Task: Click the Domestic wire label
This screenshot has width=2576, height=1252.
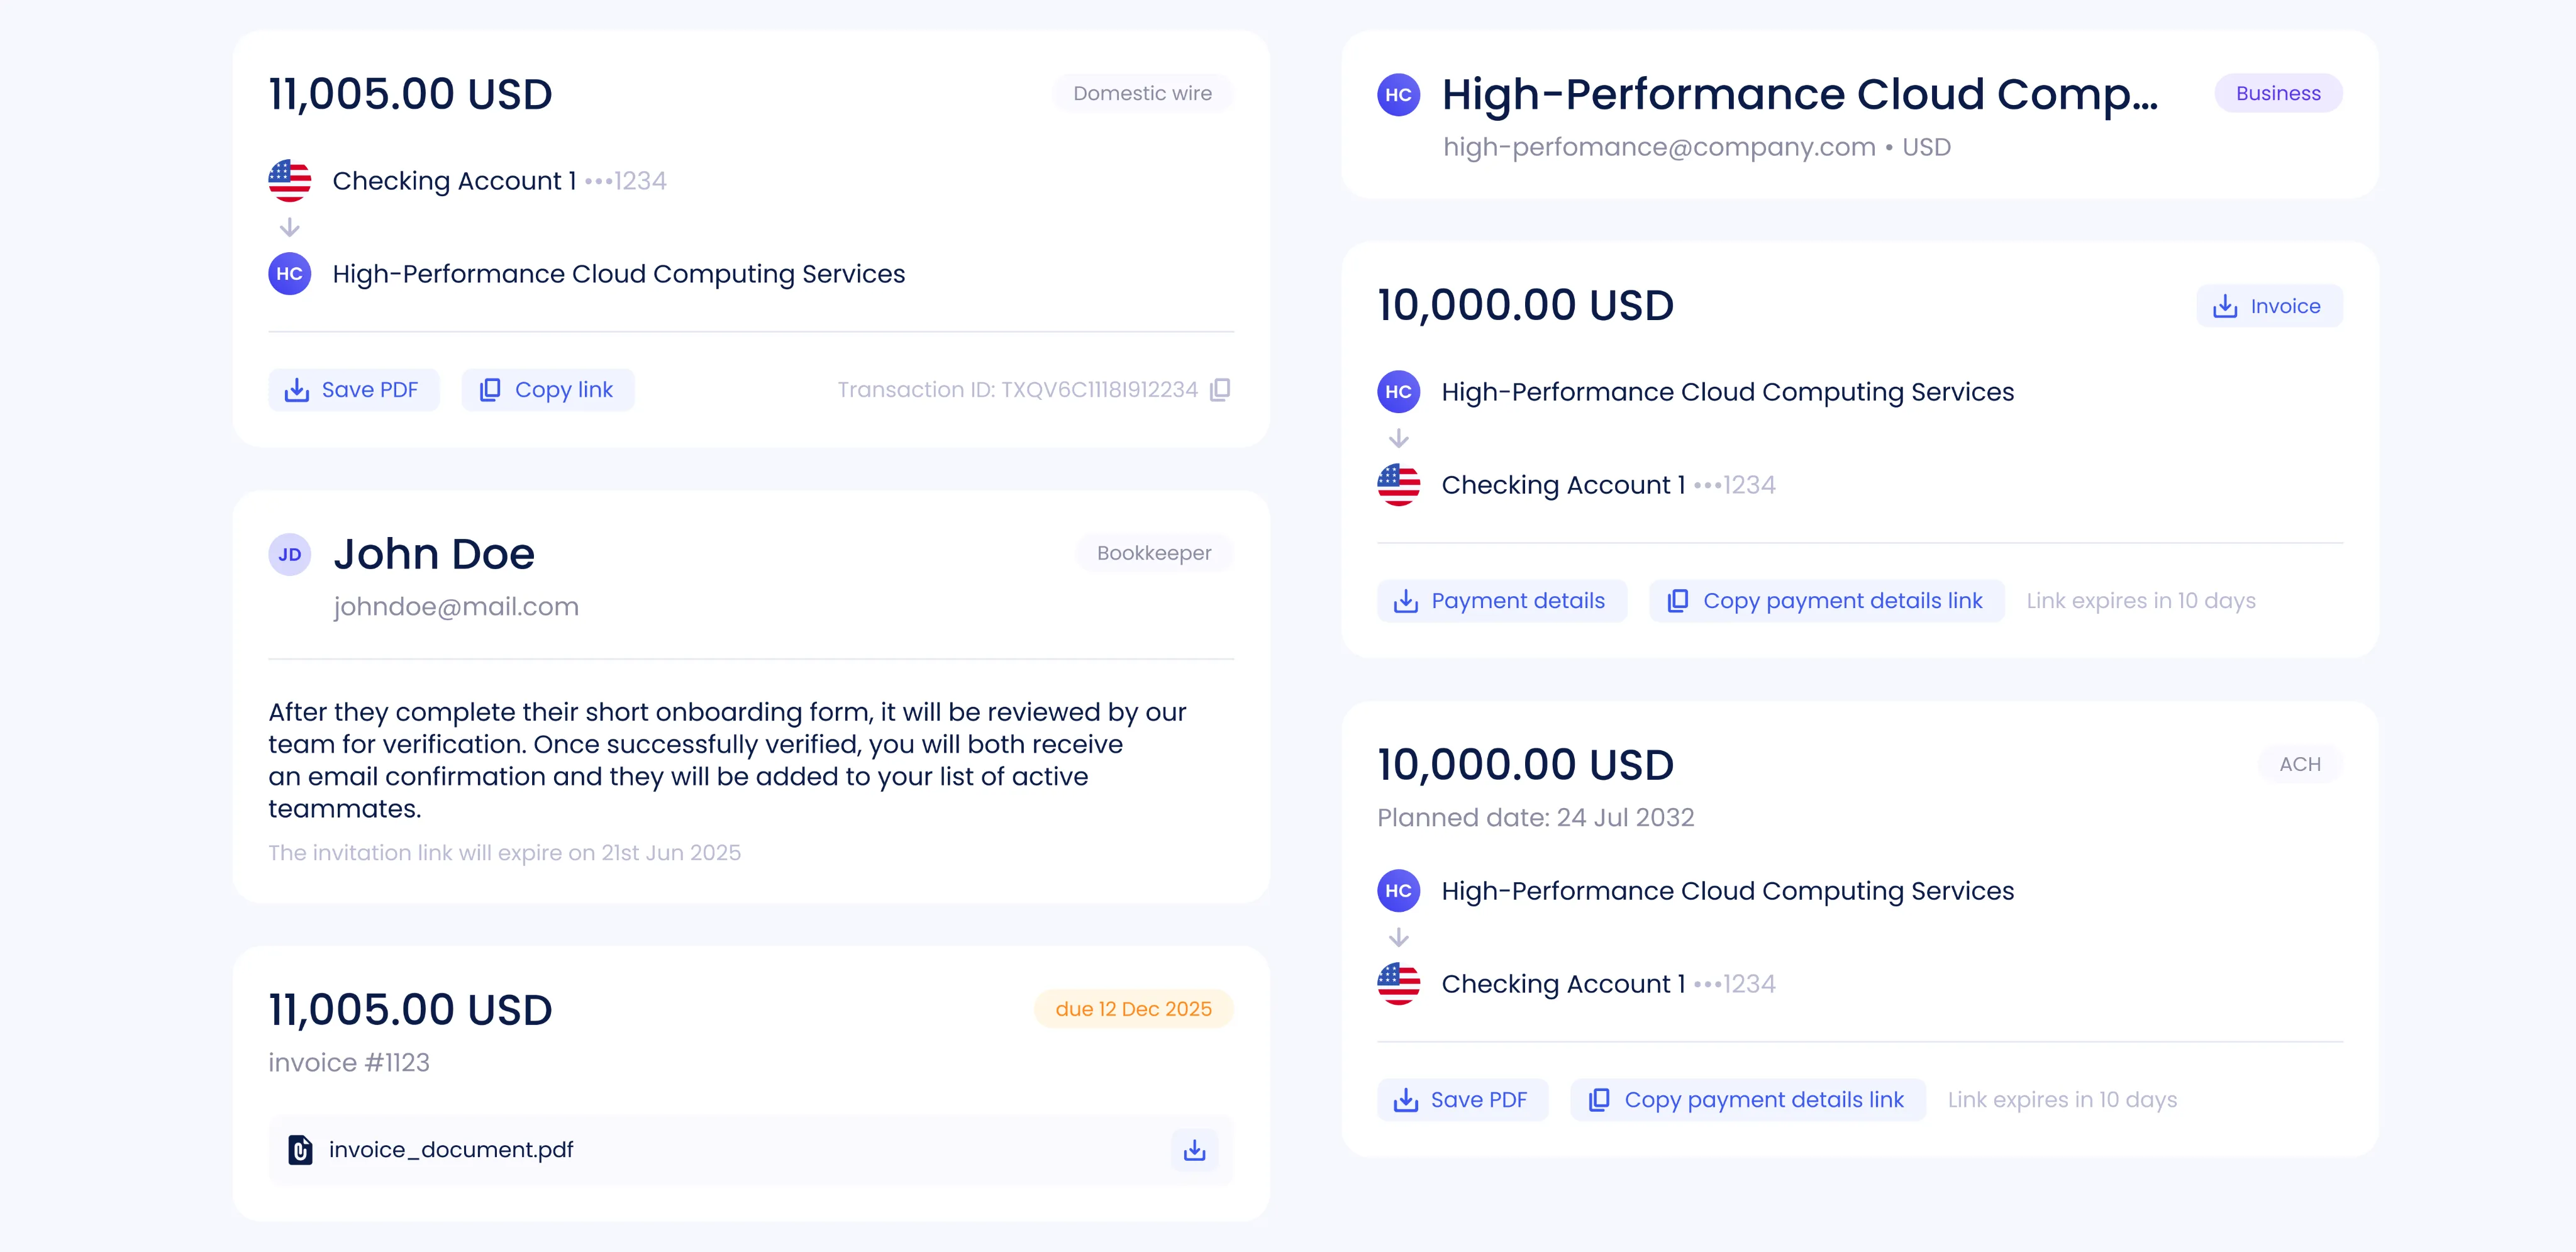Action: pos(1142,93)
